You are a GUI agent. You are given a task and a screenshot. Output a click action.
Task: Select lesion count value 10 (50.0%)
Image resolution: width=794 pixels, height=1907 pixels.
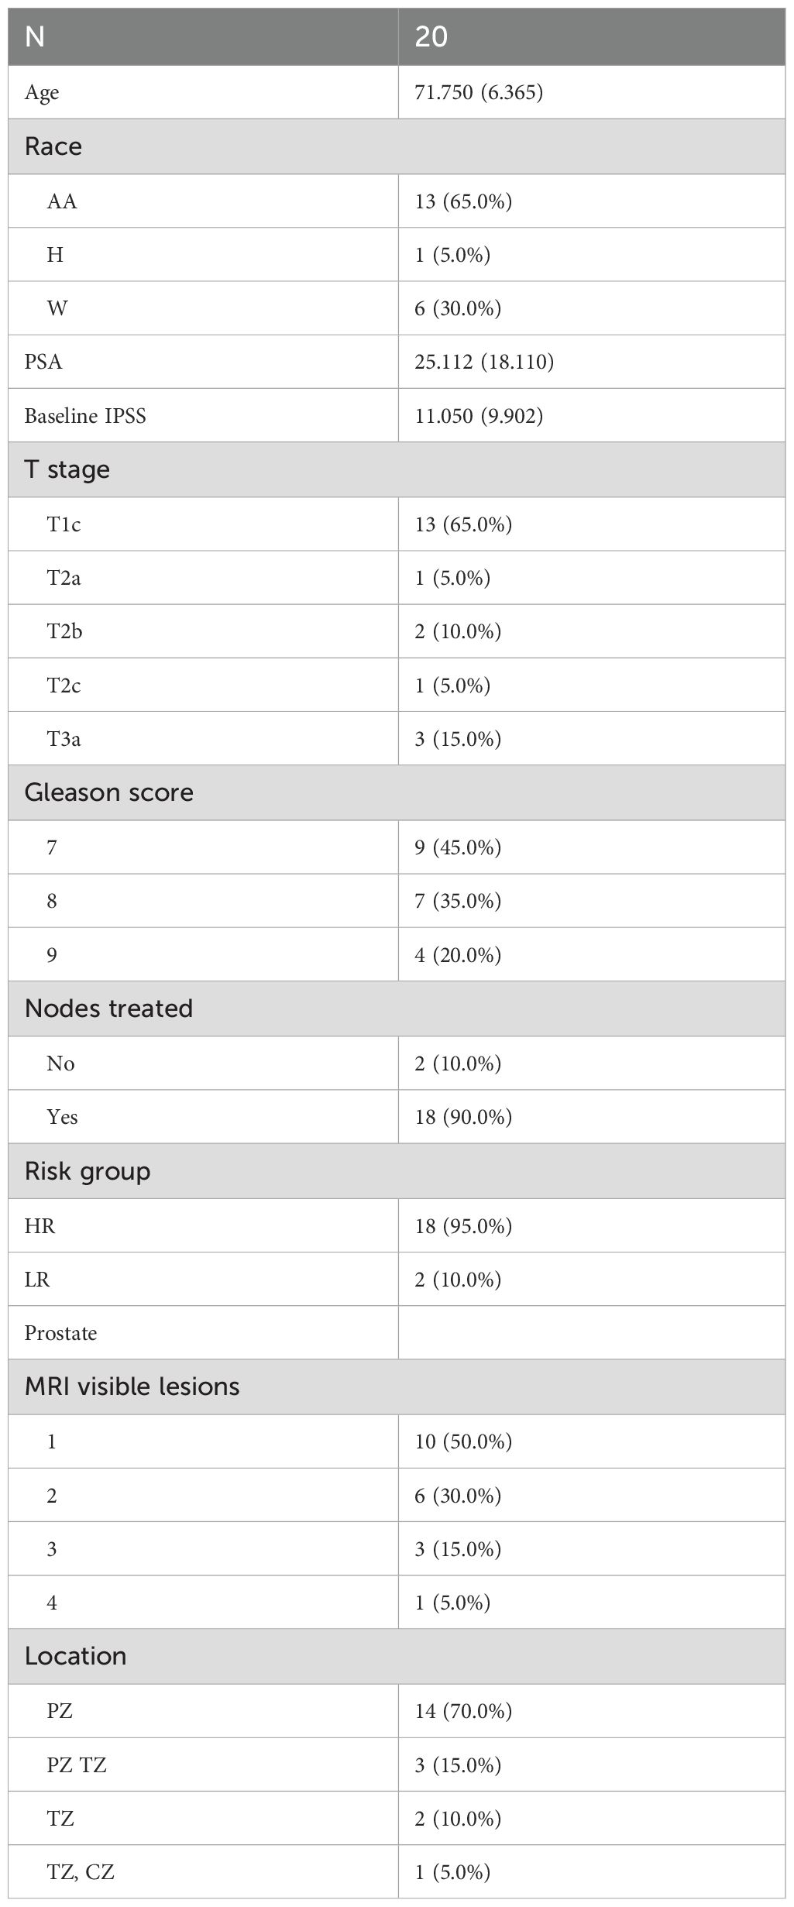click(x=463, y=1441)
